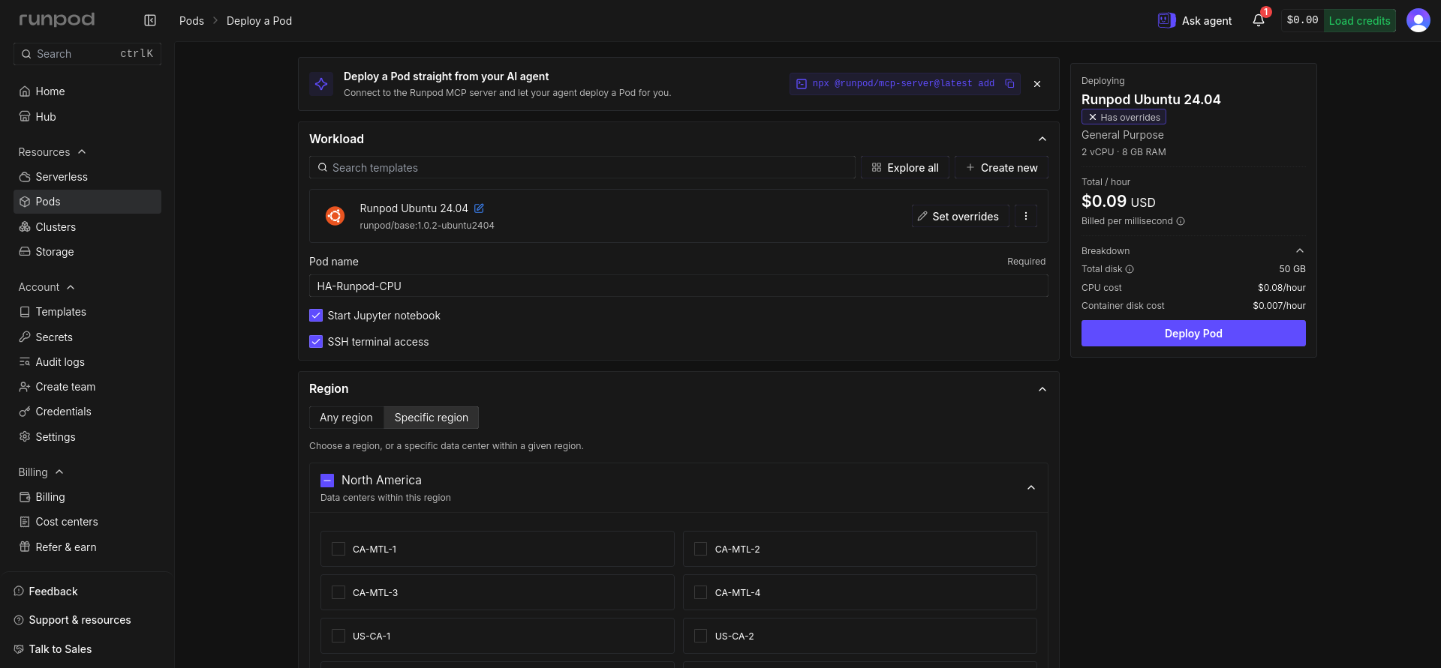
Task: Open Settings gear icon
Action: pos(25,437)
